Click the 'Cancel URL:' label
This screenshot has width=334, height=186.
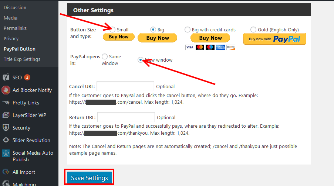tap(82, 86)
